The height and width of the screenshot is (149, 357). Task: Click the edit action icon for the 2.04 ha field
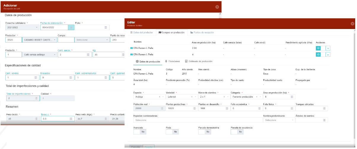(x=318, y=48)
